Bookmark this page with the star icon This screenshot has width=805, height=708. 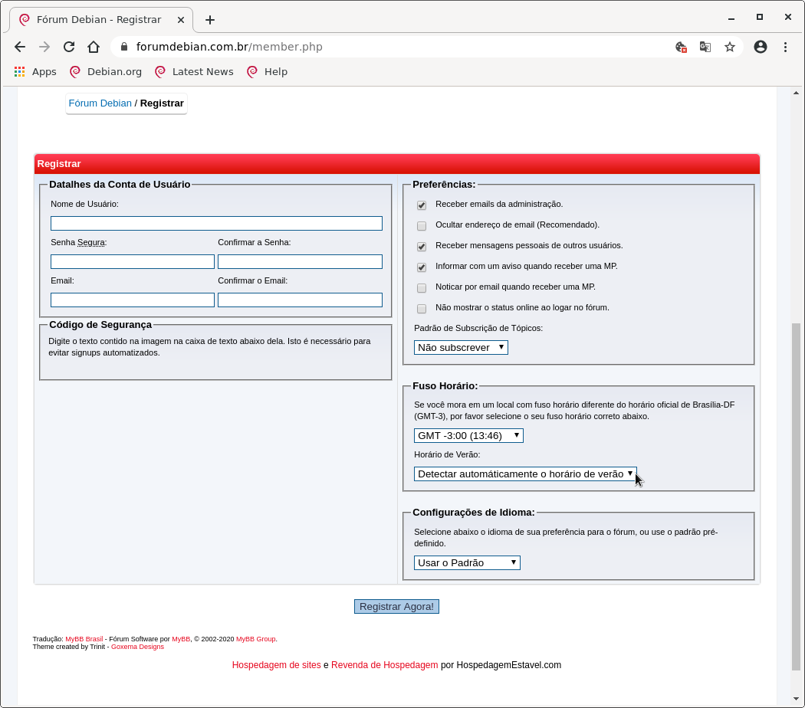tap(730, 48)
